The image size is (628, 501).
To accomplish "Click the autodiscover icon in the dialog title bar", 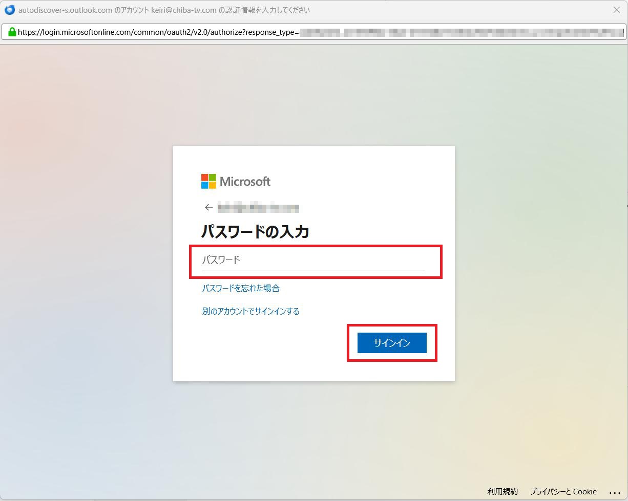I will coord(9,10).
